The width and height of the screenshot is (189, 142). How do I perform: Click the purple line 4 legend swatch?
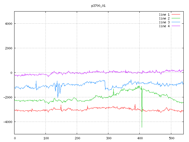176,26
